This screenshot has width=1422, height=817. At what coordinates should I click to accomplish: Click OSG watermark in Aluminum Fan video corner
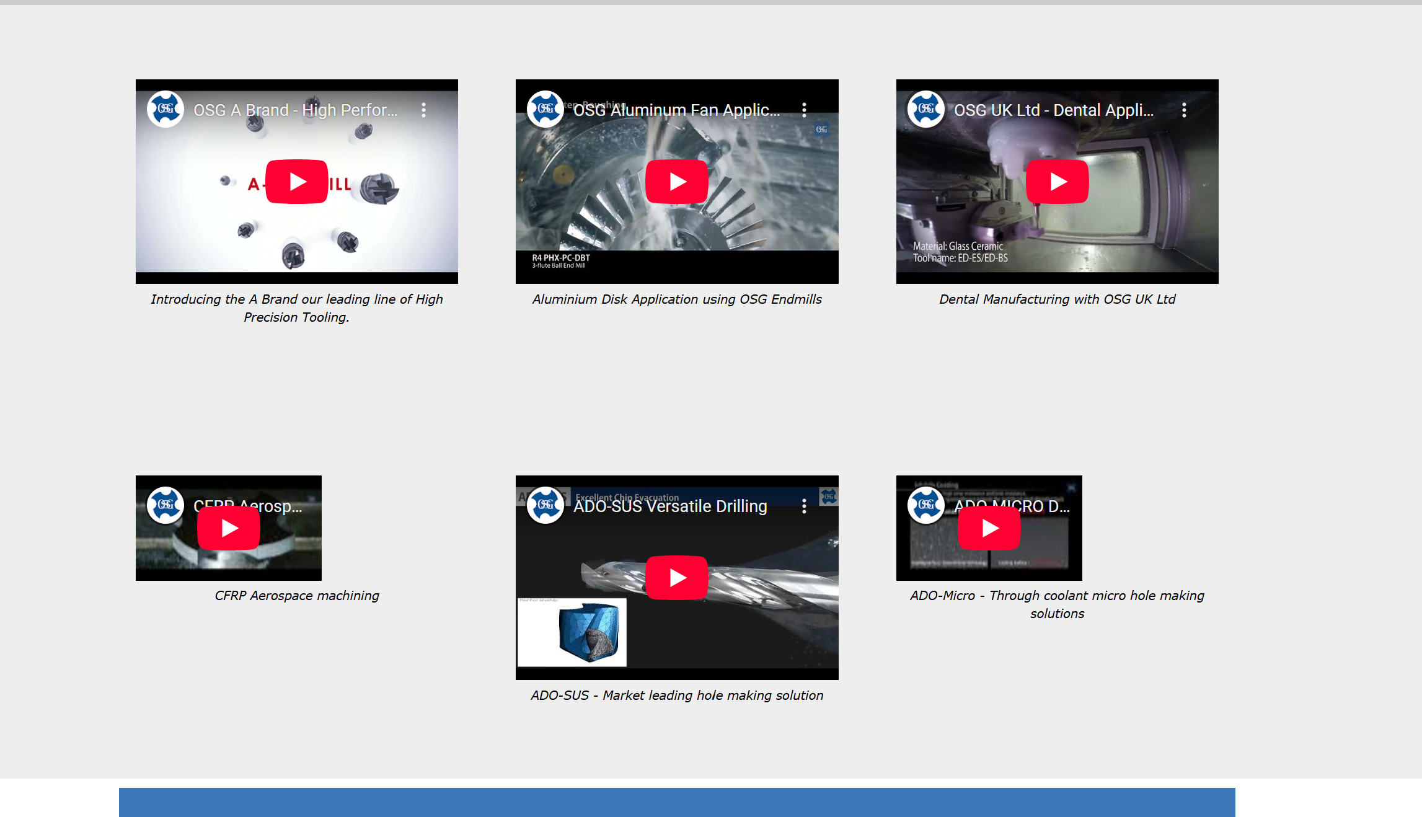[x=821, y=130]
